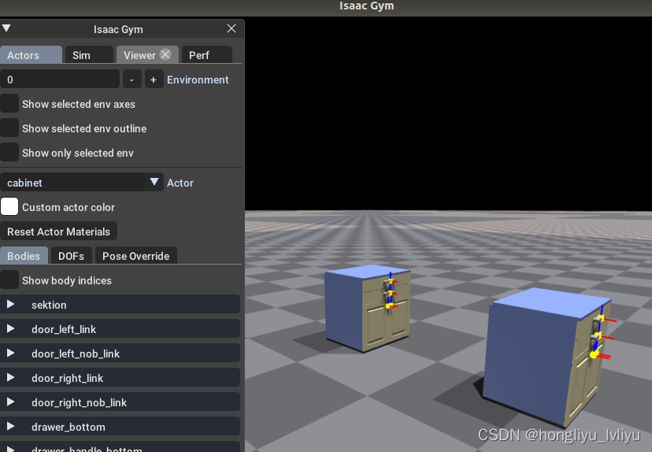This screenshot has width=652, height=452.
Task: Switch to the Actors tab
Action: tap(31, 55)
